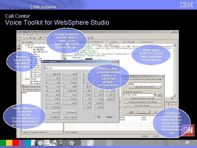The height and width of the screenshot is (148, 197).
Task: Click the (primary) stress button
Action: [x=69, y=113]
